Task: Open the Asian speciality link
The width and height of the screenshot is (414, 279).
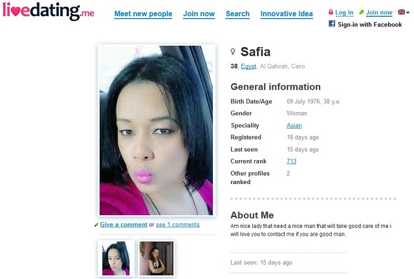Action: [294, 125]
